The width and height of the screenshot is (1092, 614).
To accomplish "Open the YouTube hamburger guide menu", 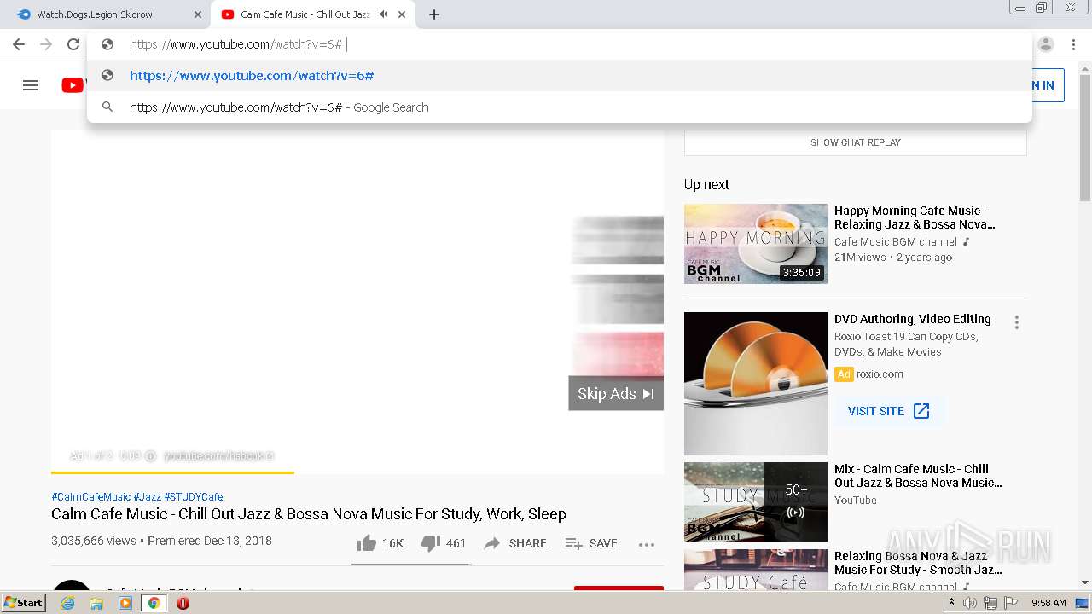I will click(x=31, y=85).
